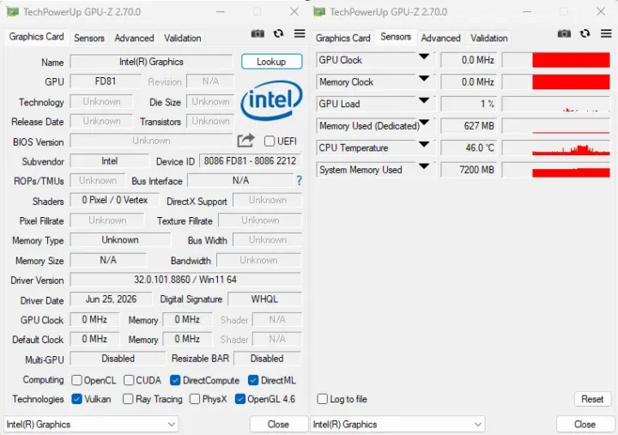Screen dimensions: 618x435
Task: Click the Name field Intel(R) Graphics
Action: [x=151, y=62]
